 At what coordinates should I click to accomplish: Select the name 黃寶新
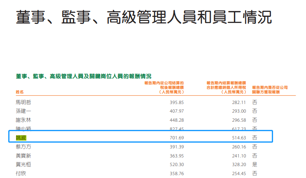pyautogui.click(x=23, y=156)
